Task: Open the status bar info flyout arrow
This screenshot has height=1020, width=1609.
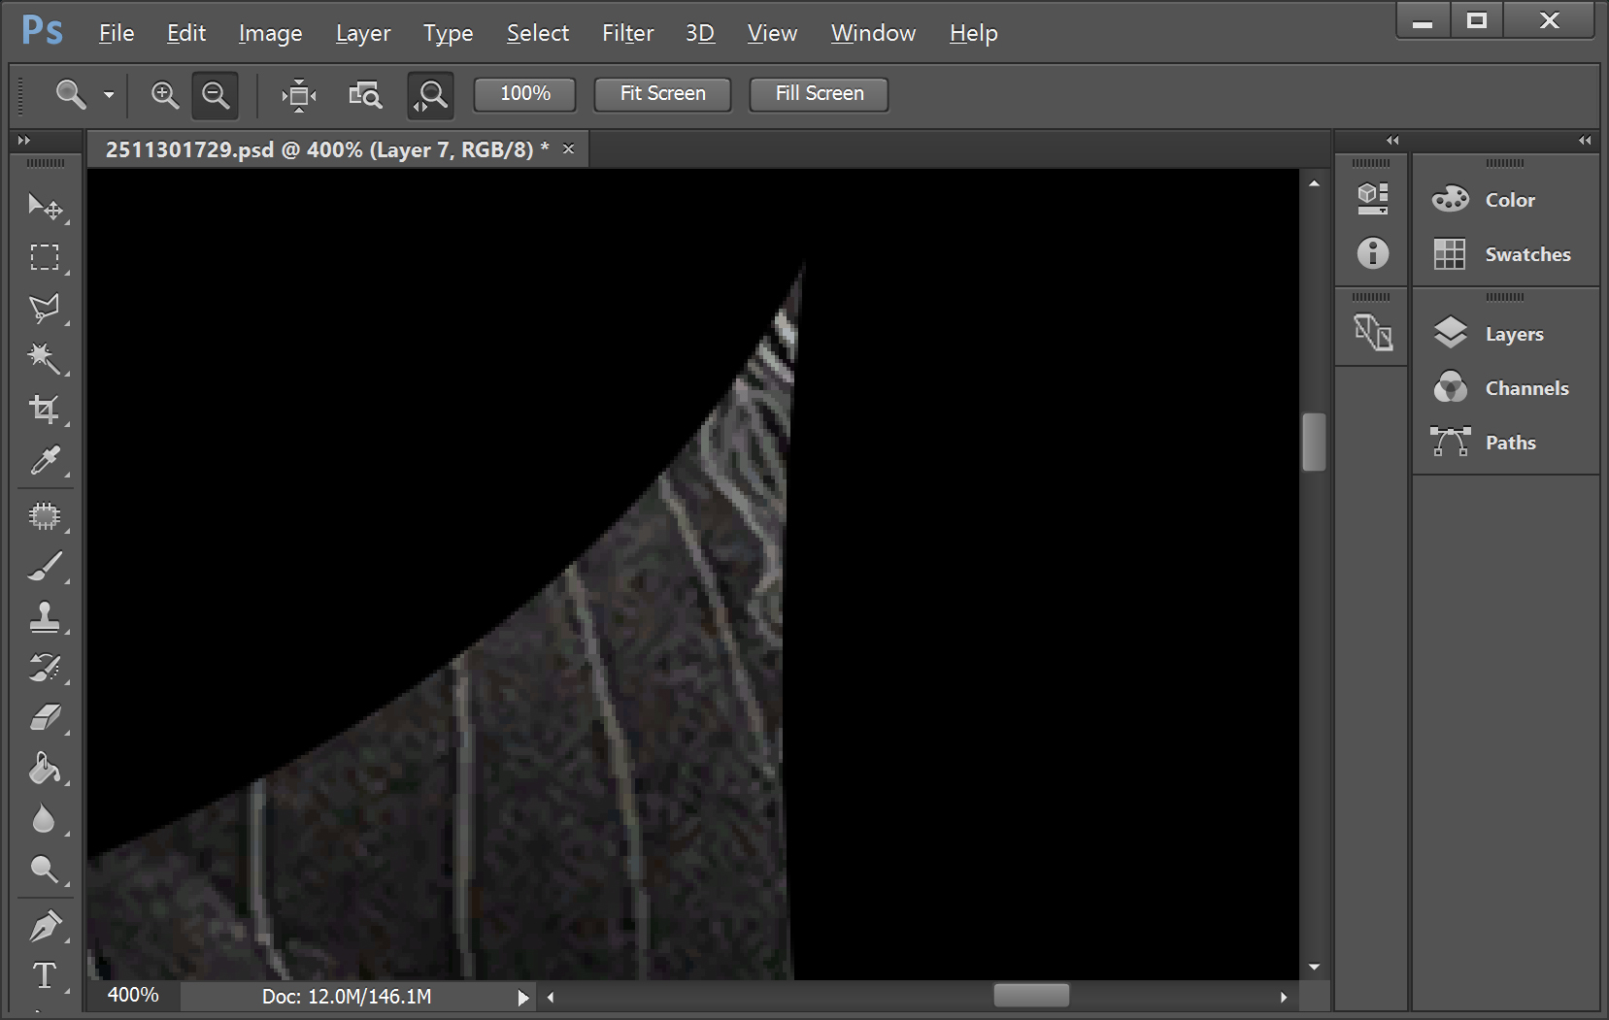Action: click(x=523, y=997)
